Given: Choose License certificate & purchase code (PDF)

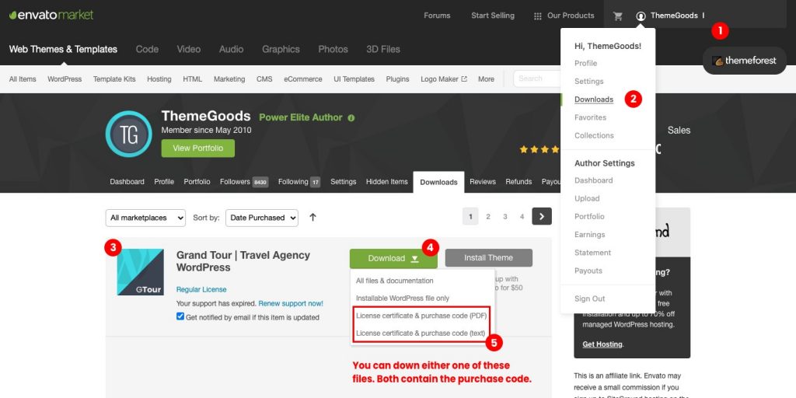Looking at the screenshot, I should pos(421,316).
